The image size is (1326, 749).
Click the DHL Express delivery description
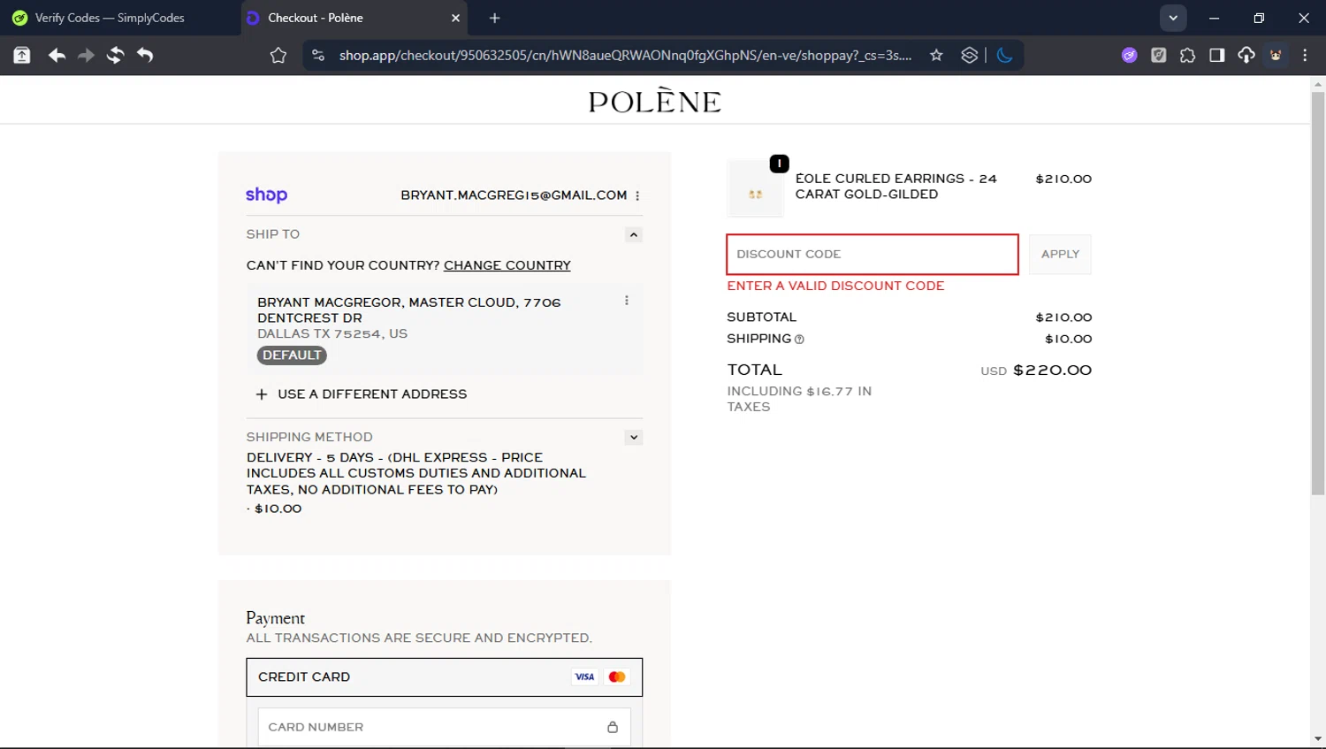(x=416, y=473)
